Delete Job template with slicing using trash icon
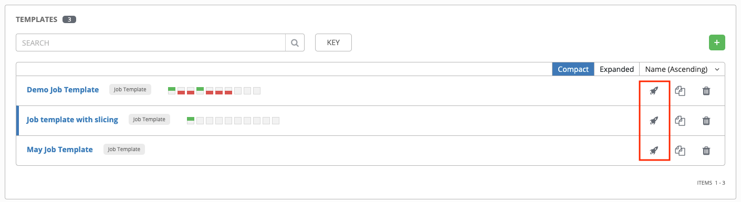741x202 pixels. click(706, 121)
